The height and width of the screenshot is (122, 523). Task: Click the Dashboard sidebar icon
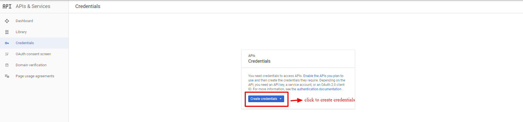(7, 21)
